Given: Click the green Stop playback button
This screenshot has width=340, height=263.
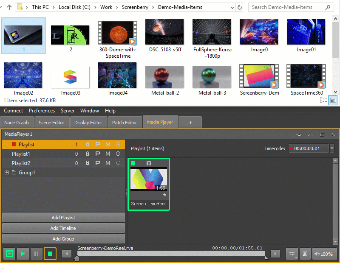Looking at the screenshot, I should 50,254.
